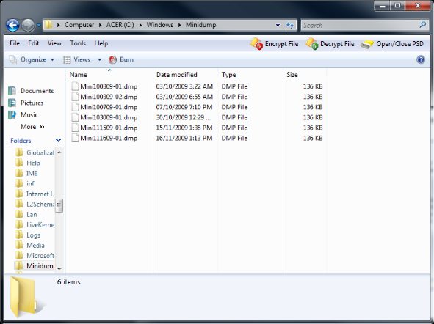The image size is (434, 324).
Task: Select Help folder in tree
Action: (28, 163)
